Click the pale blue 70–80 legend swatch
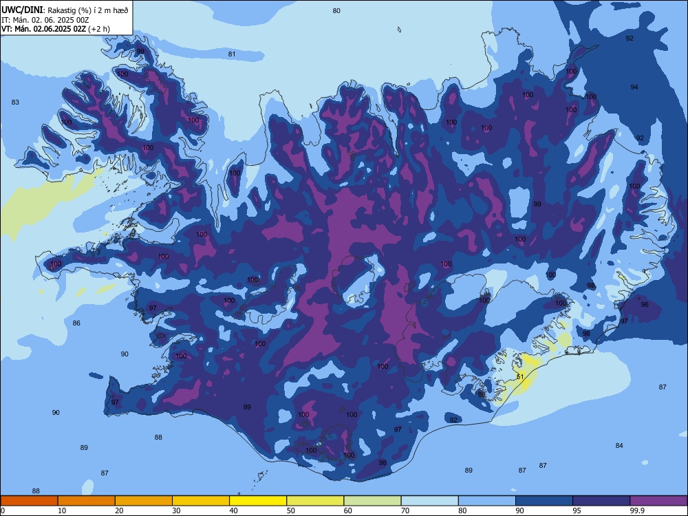Viewport: 688px width, 516px height. point(429,501)
